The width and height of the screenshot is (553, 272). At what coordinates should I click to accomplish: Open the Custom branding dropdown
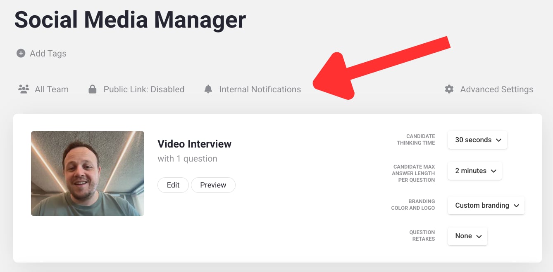[486, 205]
